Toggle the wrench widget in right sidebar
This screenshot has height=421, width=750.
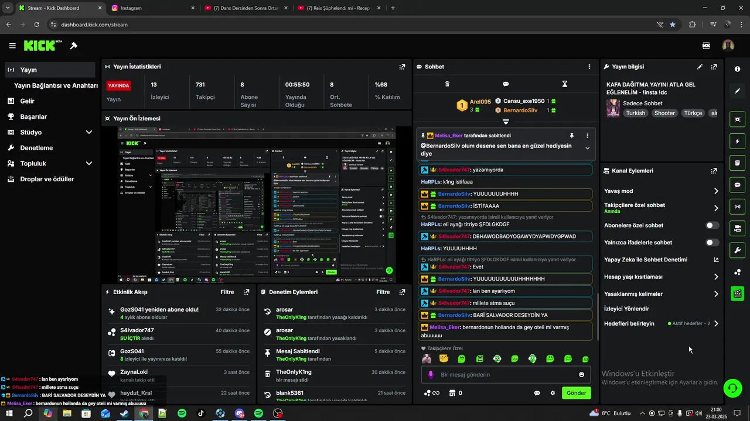tap(737, 250)
